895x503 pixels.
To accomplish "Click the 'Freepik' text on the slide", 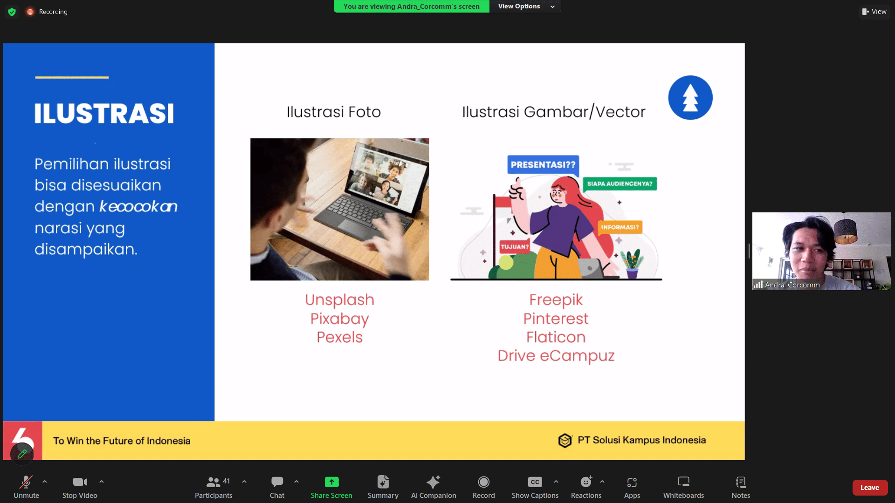I will point(556,299).
